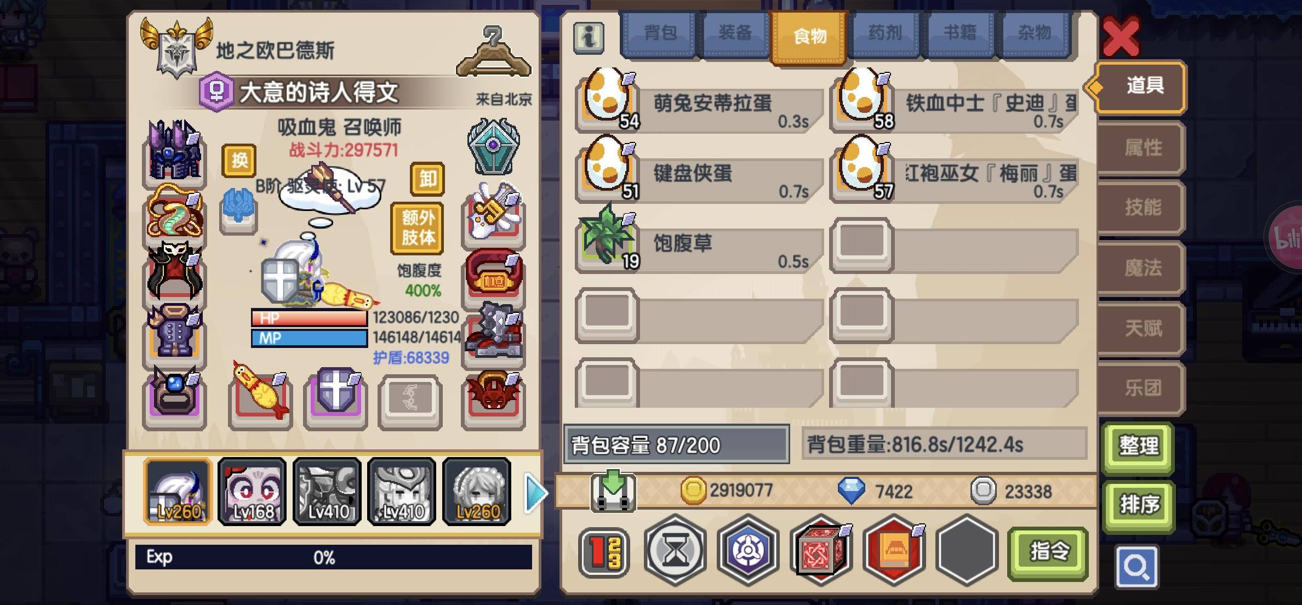Tap the magnifier search icon
The width and height of the screenshot is (1302, 605).
point(1137,567)
